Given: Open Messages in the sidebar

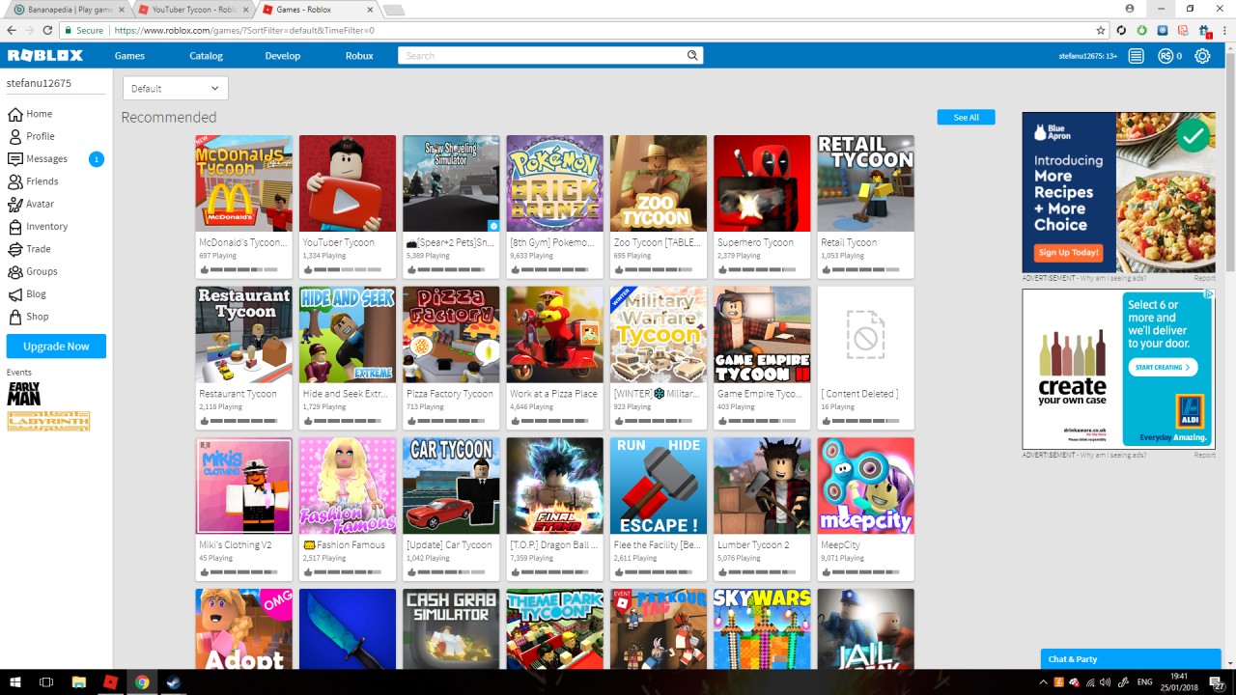Looking at the screenshot, I should [46, 158].
